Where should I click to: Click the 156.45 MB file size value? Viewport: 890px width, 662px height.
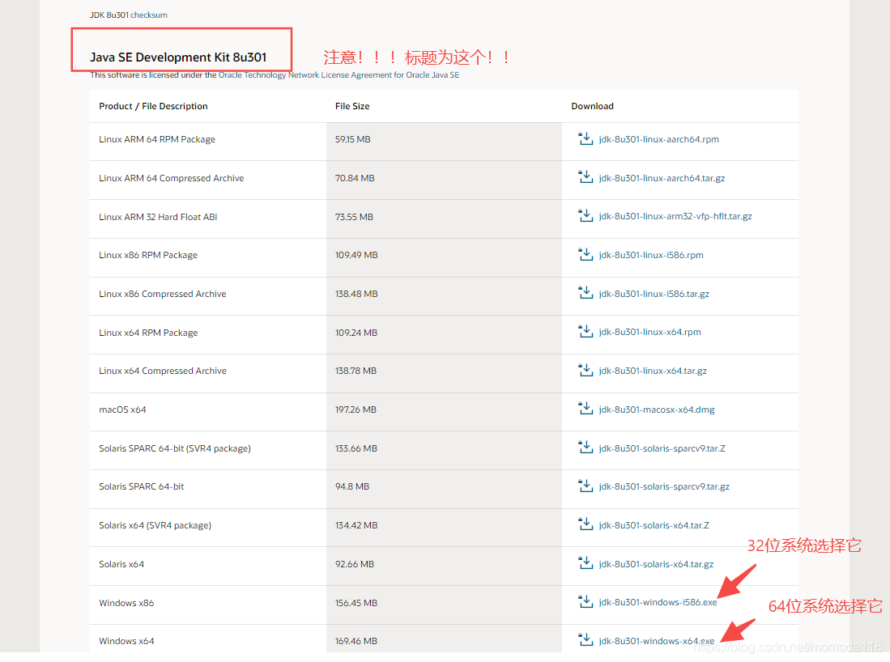point(356,602)
